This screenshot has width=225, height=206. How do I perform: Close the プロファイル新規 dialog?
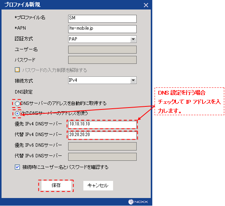click(x=146, y=5)
